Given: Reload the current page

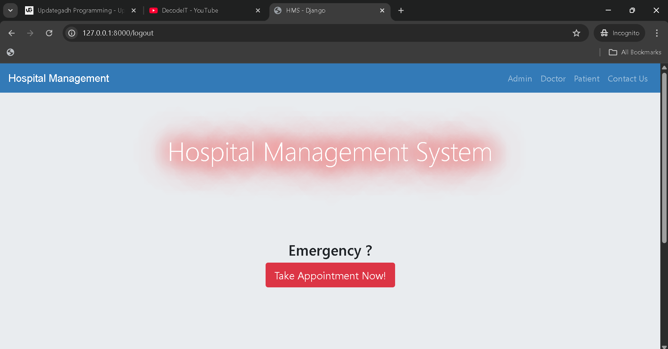Looking at the screenshot, I should point(49,33).
